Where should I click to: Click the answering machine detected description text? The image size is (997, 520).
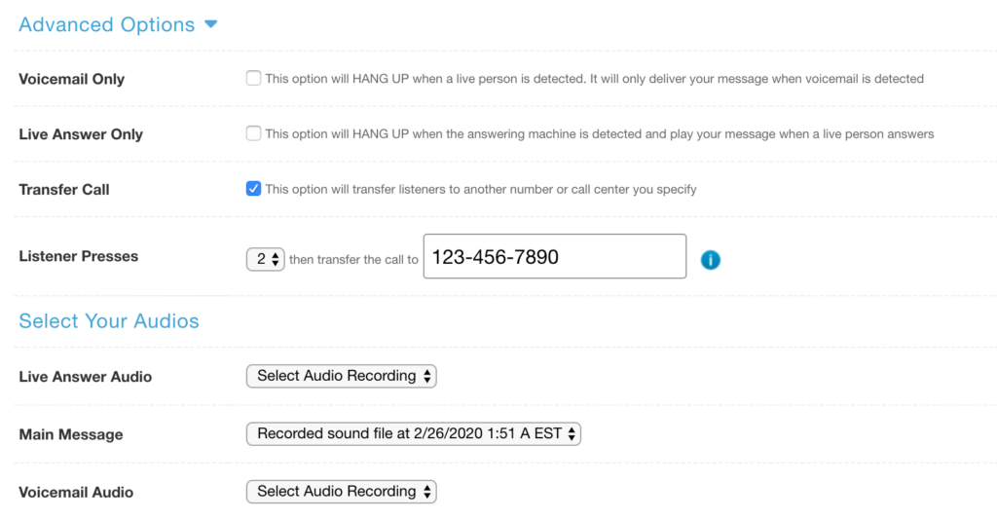click(600, 134)
